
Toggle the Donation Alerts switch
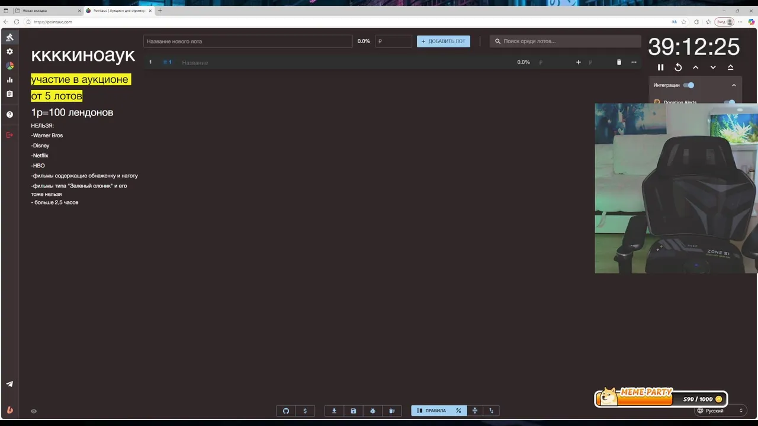point(730,102)
